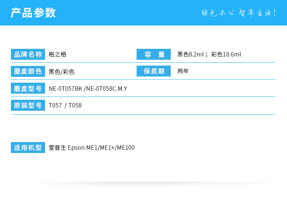Click the 黑色8.2ml capacity text
Viewport: 287px width, 204px height.
click(x=190, y=55)
